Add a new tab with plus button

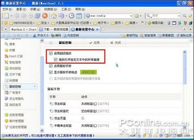pos(103,29)
